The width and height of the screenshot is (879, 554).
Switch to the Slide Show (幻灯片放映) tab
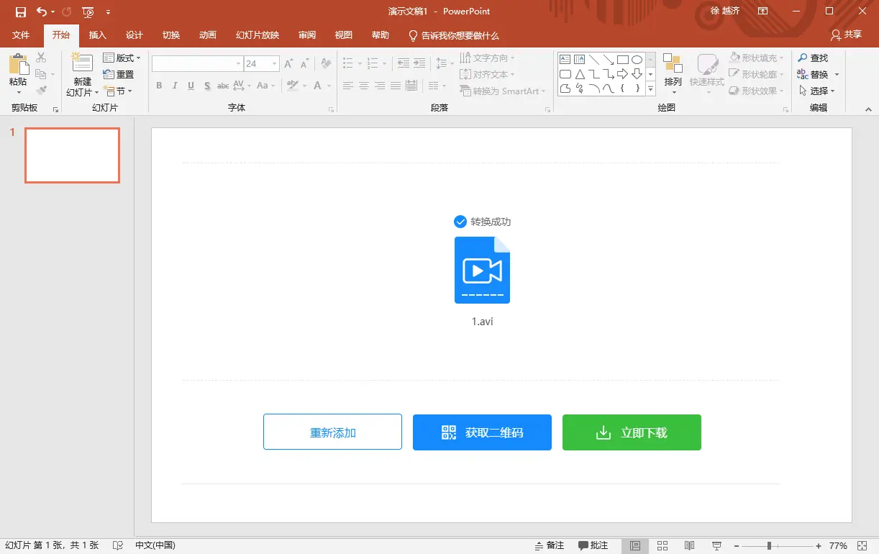click(257, 35)
